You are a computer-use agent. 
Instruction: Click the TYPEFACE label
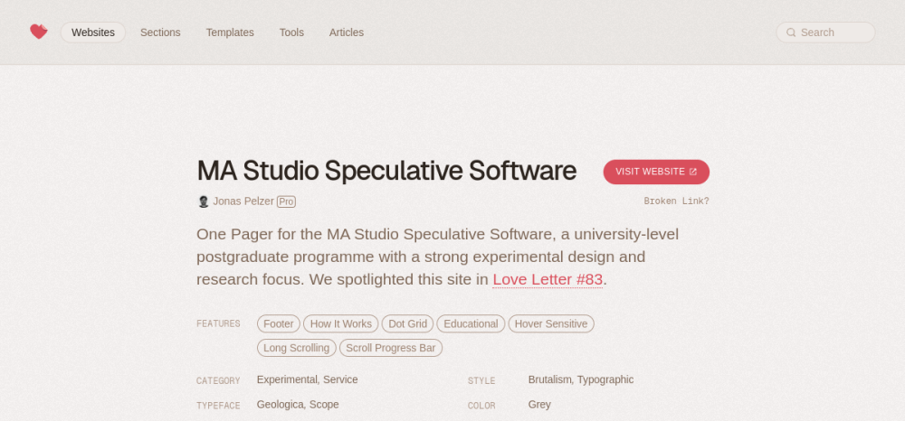click(x=218, y=406)
